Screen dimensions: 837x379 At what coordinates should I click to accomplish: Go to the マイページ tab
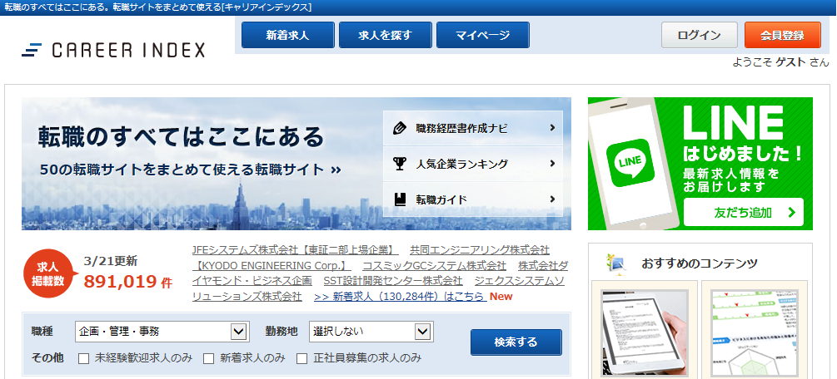[x=483, y=35]
